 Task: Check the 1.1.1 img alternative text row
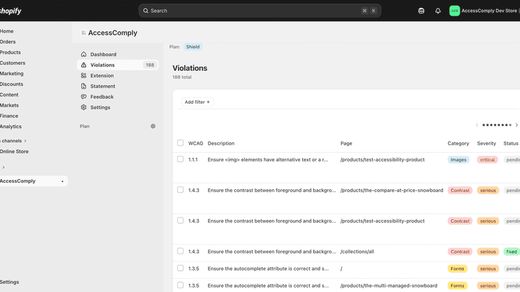(180, 159)
